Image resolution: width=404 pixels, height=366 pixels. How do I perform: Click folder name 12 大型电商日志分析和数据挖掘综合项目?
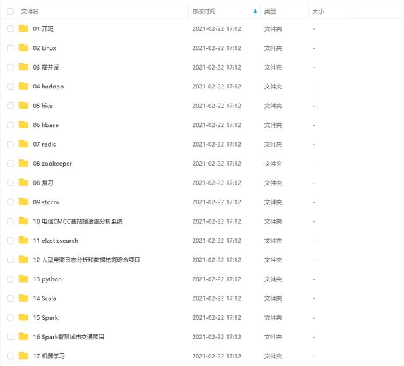pos(86,260)
